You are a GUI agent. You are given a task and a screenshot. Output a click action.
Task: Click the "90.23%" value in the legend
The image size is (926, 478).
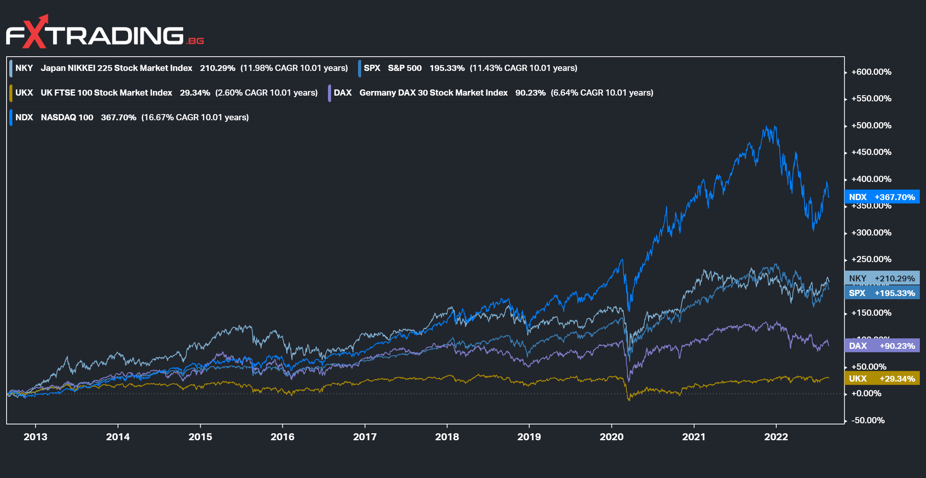(531, 93)
